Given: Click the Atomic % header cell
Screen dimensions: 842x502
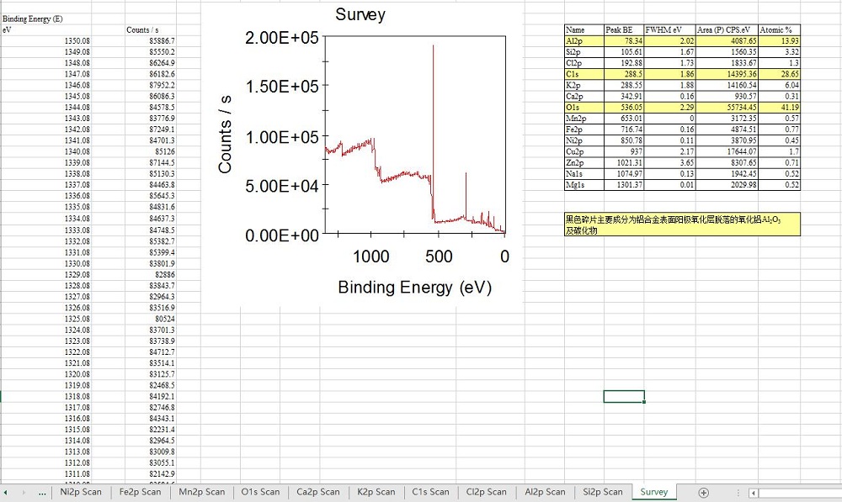Looking at the screenshot, I should [x=779, y=29].
